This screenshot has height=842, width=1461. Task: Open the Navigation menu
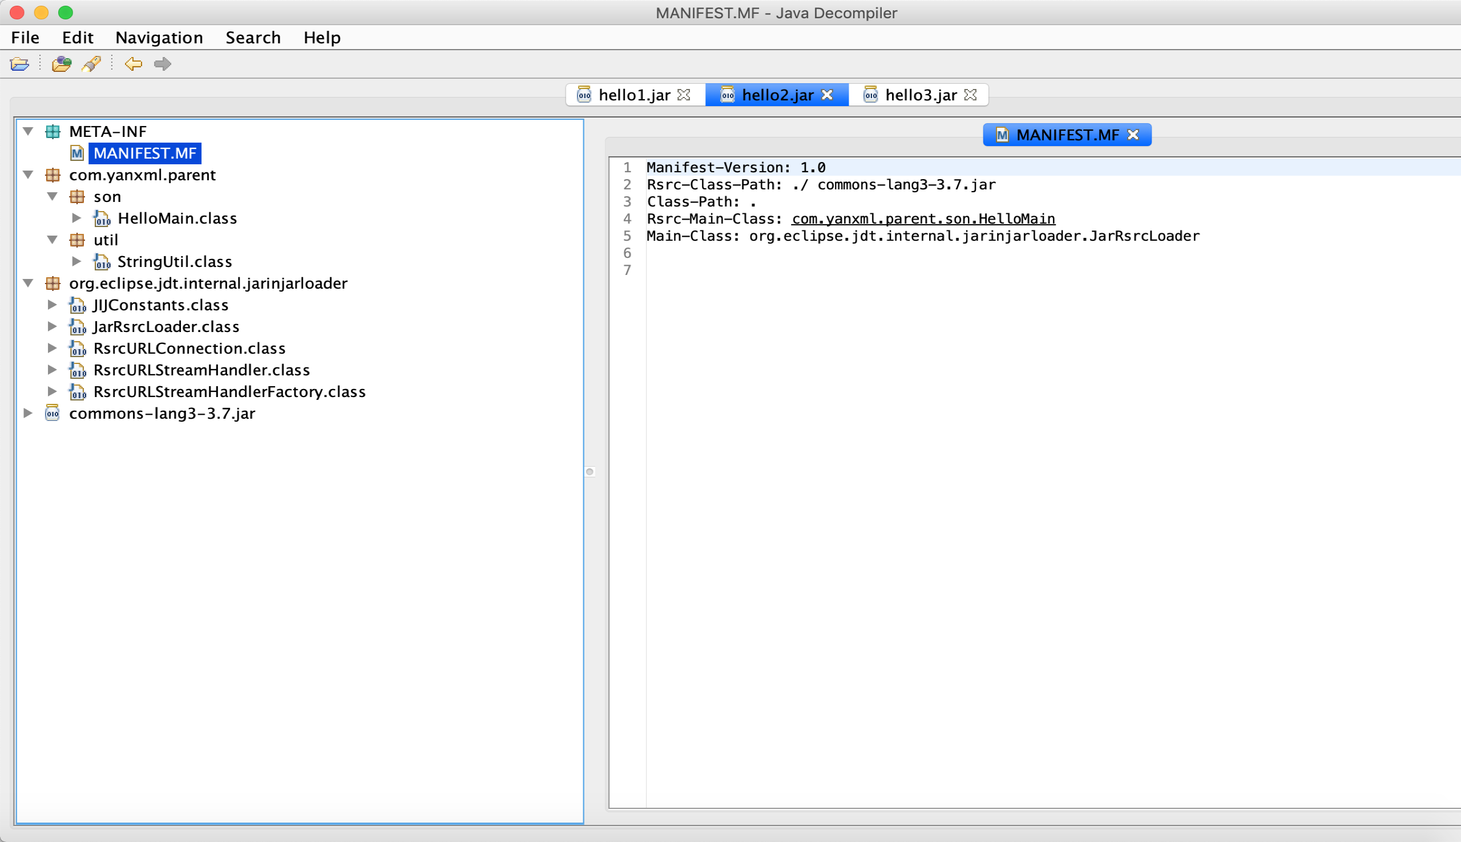click(x=159, y=38)
